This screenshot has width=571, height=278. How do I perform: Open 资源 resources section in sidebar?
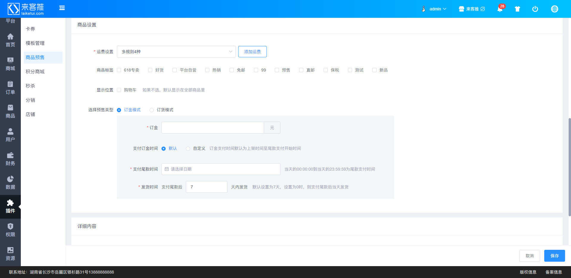pos(10,254)
